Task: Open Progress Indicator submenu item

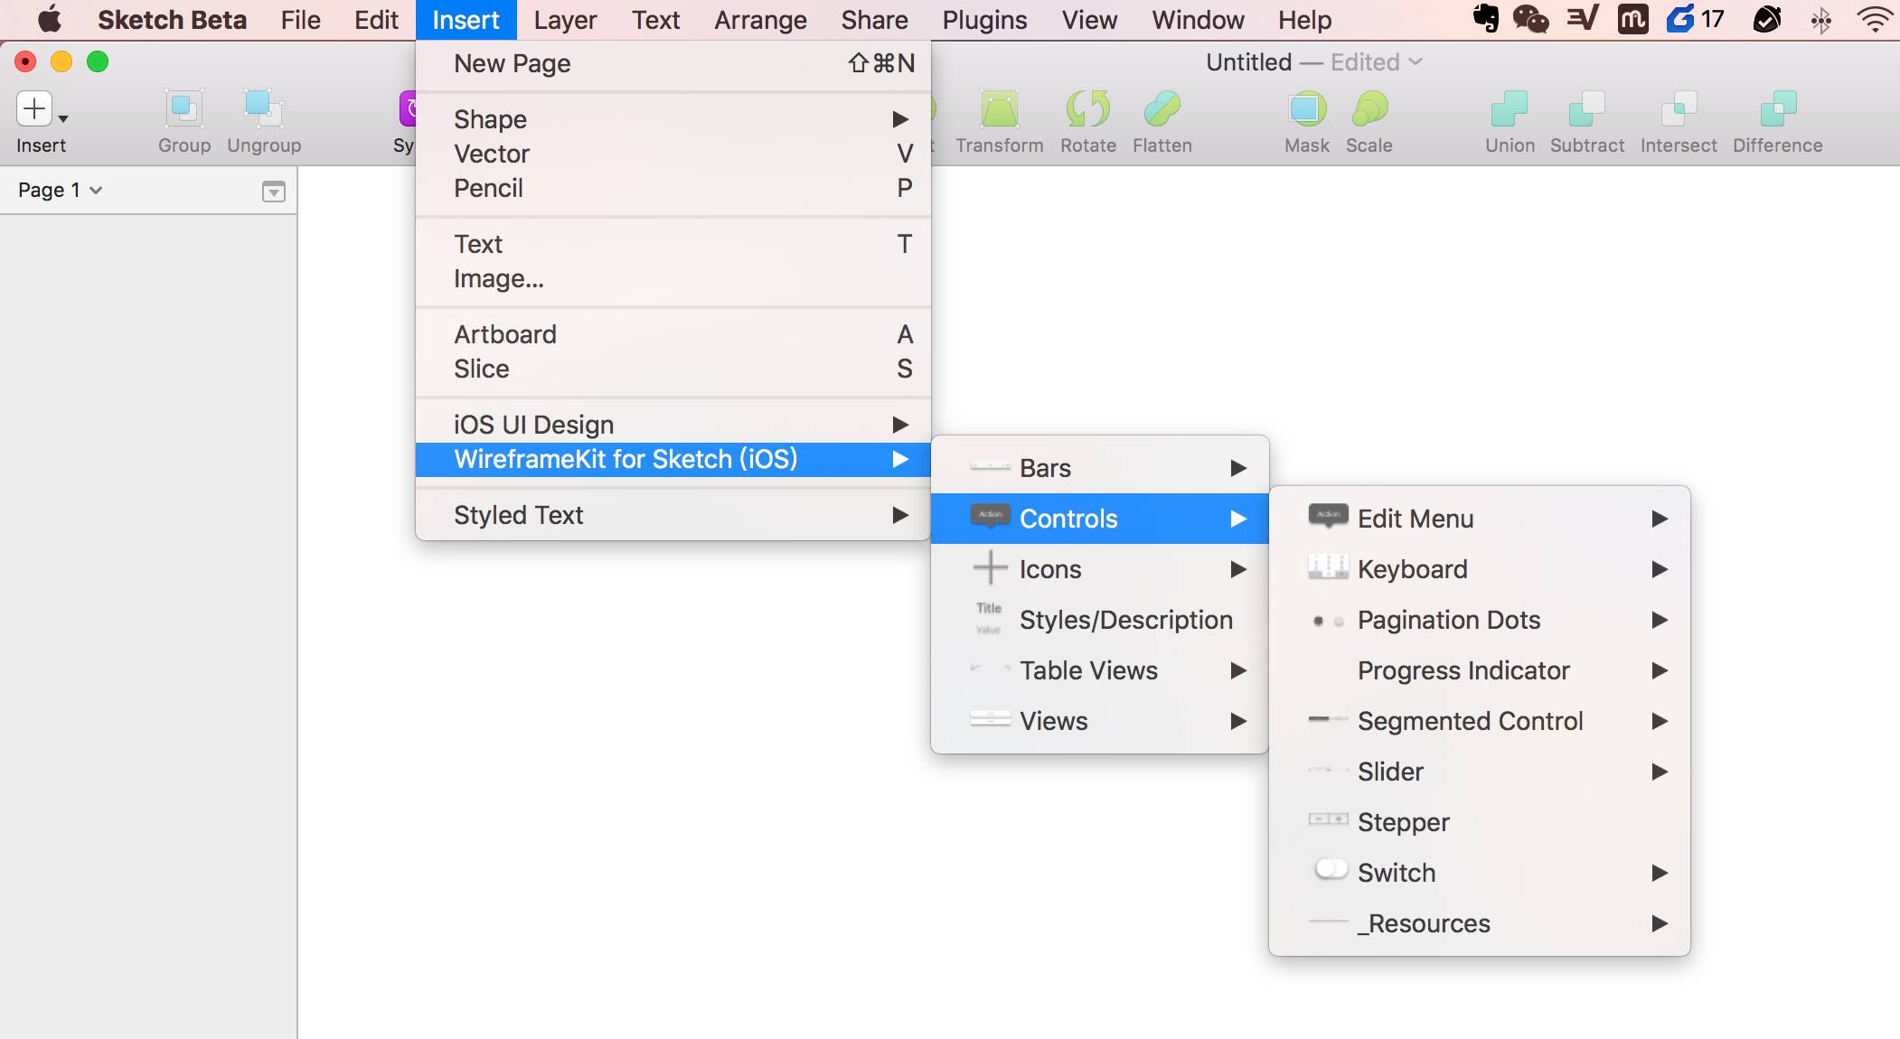Action: [1480, 670]
